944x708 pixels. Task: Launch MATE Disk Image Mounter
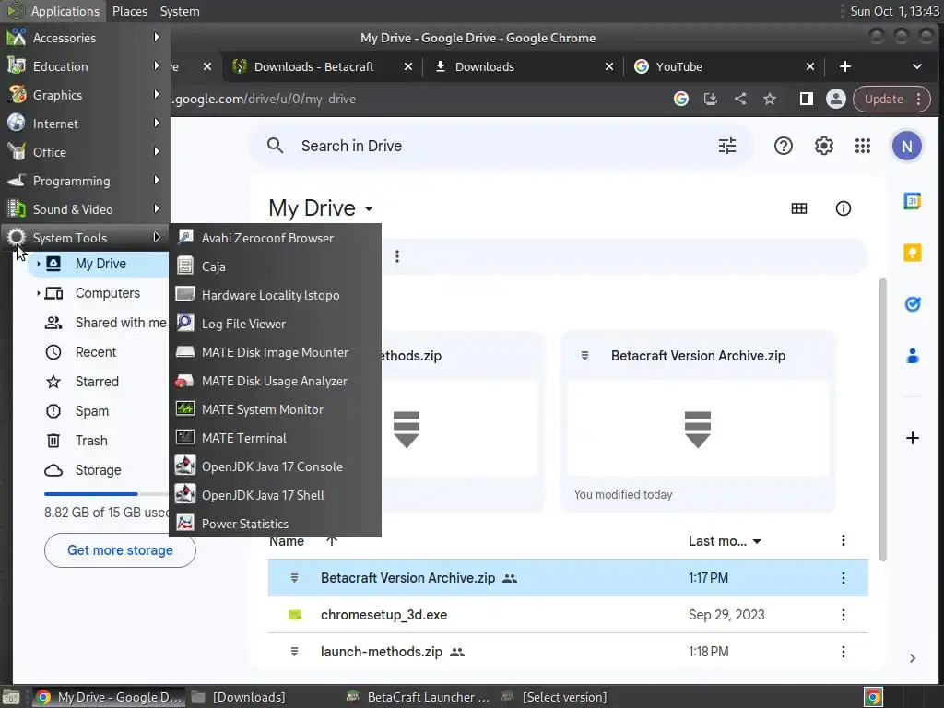click(275, 352)
